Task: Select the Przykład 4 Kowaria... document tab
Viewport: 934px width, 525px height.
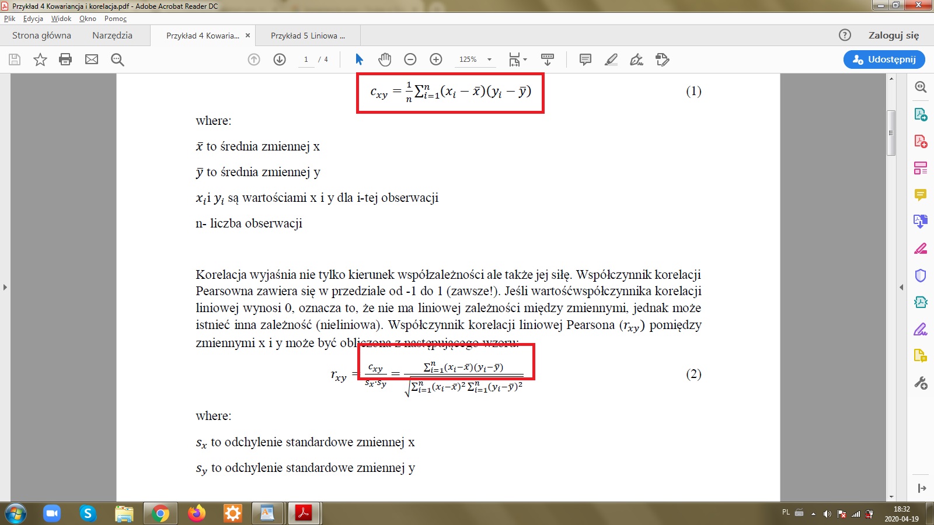Action: click(203, 36)
